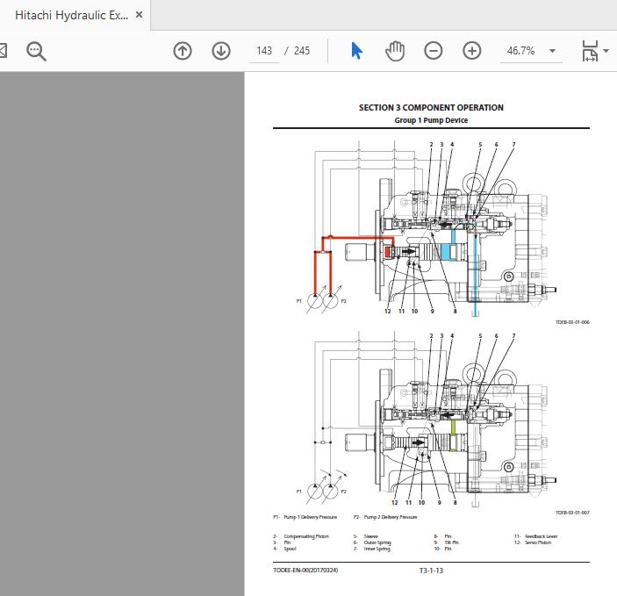Click the Pump 1 Delivery Pressure legend text
Viewport: 617px width, 596px height.
coord(311,517)
